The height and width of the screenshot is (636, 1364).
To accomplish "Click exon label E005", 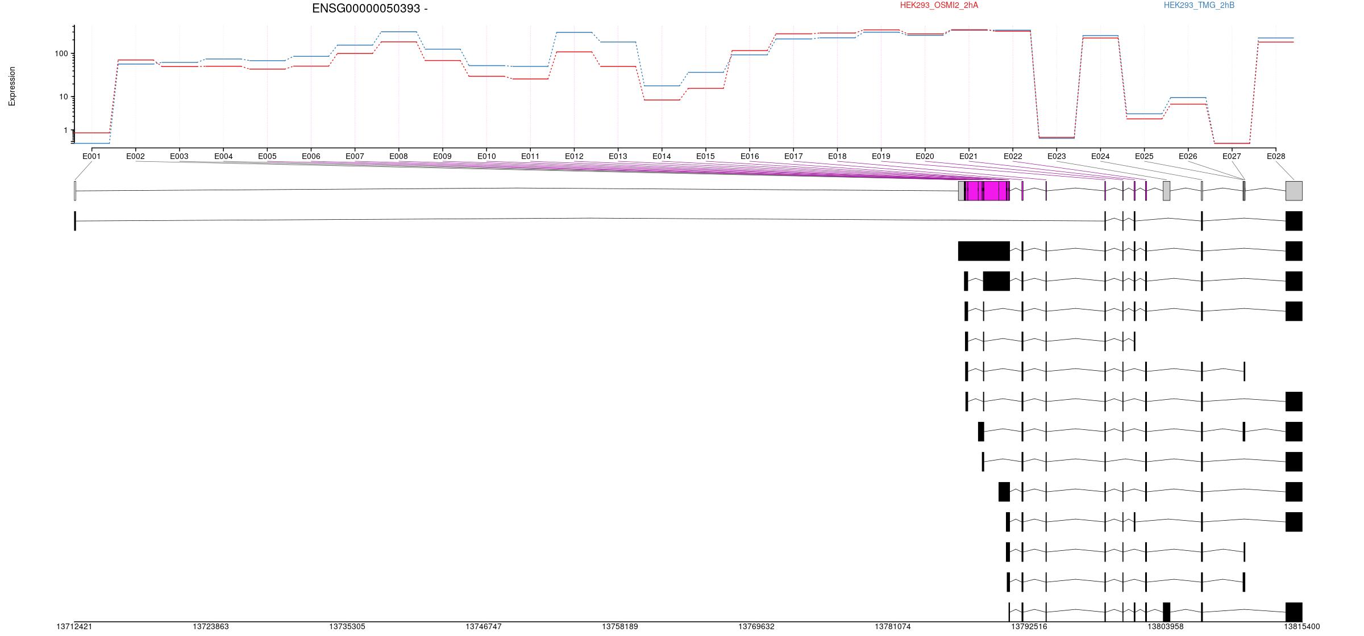I will coord(267,156).
